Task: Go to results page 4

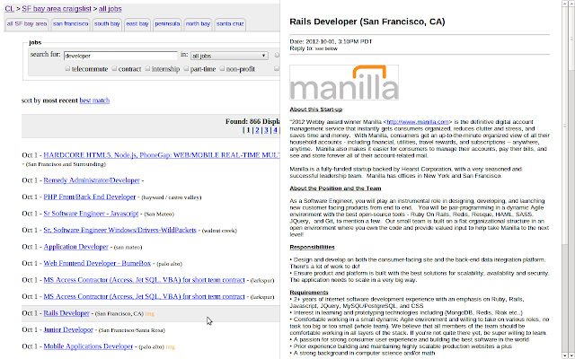Action: click(x=275, y=130)
